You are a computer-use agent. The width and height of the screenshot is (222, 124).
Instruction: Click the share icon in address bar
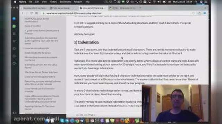pos(200,13)
